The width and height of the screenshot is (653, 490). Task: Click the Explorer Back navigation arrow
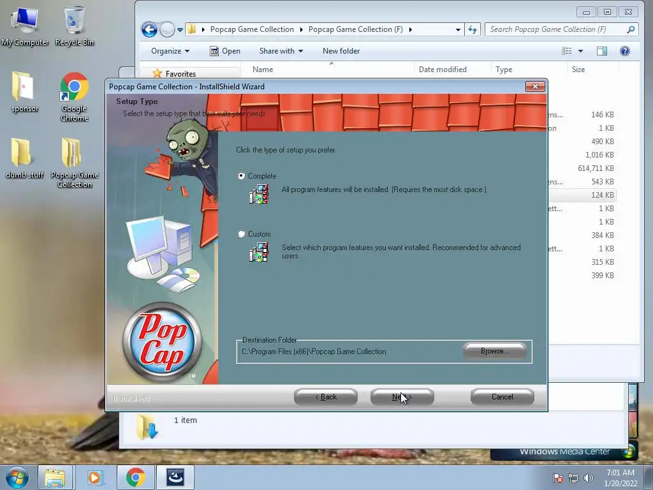pyautogui.click(x=149, y=29)
